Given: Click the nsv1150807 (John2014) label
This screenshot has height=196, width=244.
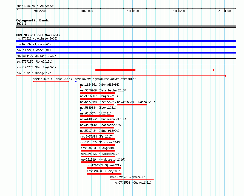Looking at the screenshot, I should coord(127,177).
